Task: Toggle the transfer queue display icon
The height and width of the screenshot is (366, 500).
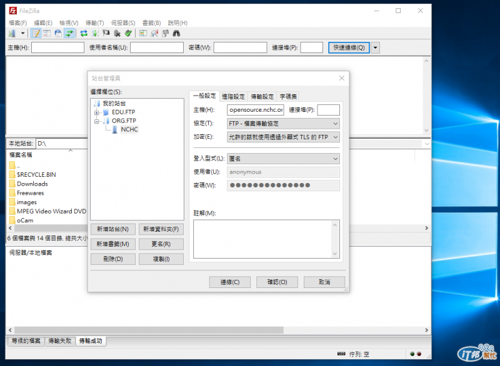Action: (69, 34)
